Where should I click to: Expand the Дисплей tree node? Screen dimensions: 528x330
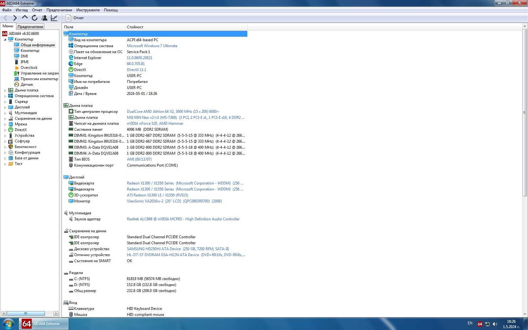tap(5, 107)
